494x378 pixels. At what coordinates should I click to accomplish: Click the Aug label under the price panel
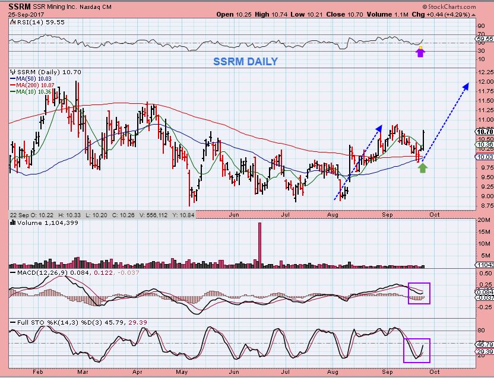tap(332, 215)
